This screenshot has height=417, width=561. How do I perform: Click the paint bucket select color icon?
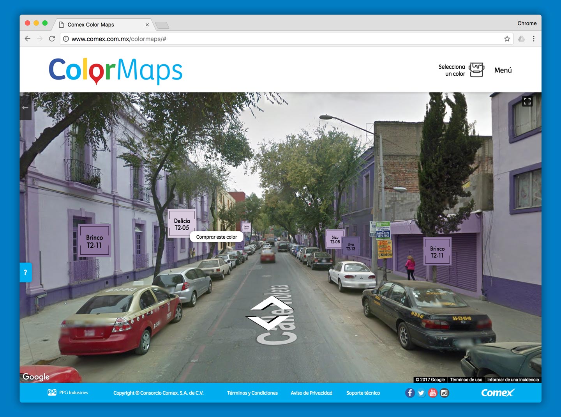(476, 70)
